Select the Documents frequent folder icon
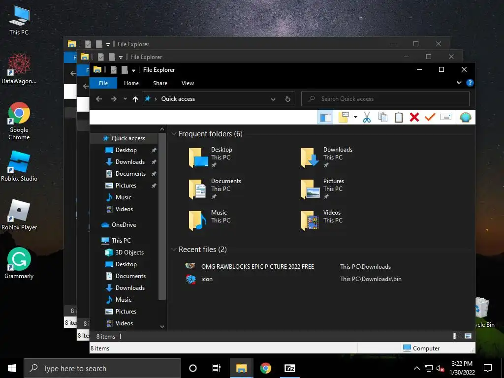The height and width of the screenshot is (378, 504). [198, 189]
